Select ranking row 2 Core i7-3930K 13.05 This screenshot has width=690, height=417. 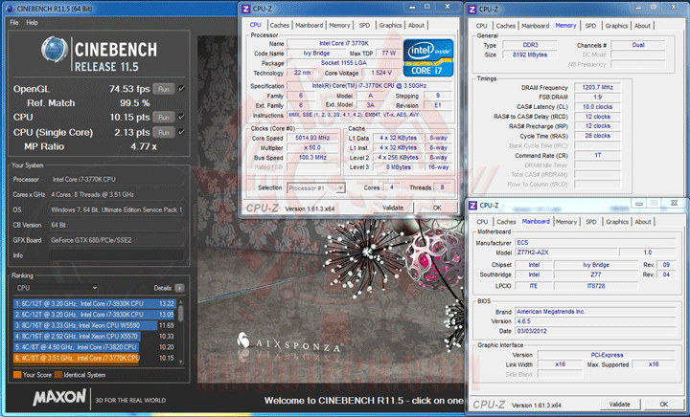coord(95,315)
